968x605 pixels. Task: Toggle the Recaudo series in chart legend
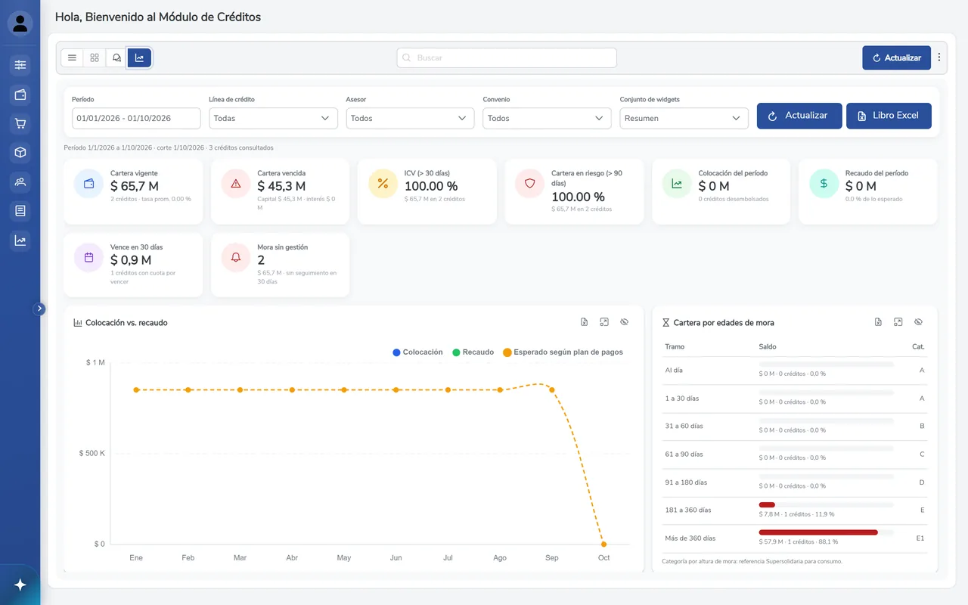coord(473,352)
